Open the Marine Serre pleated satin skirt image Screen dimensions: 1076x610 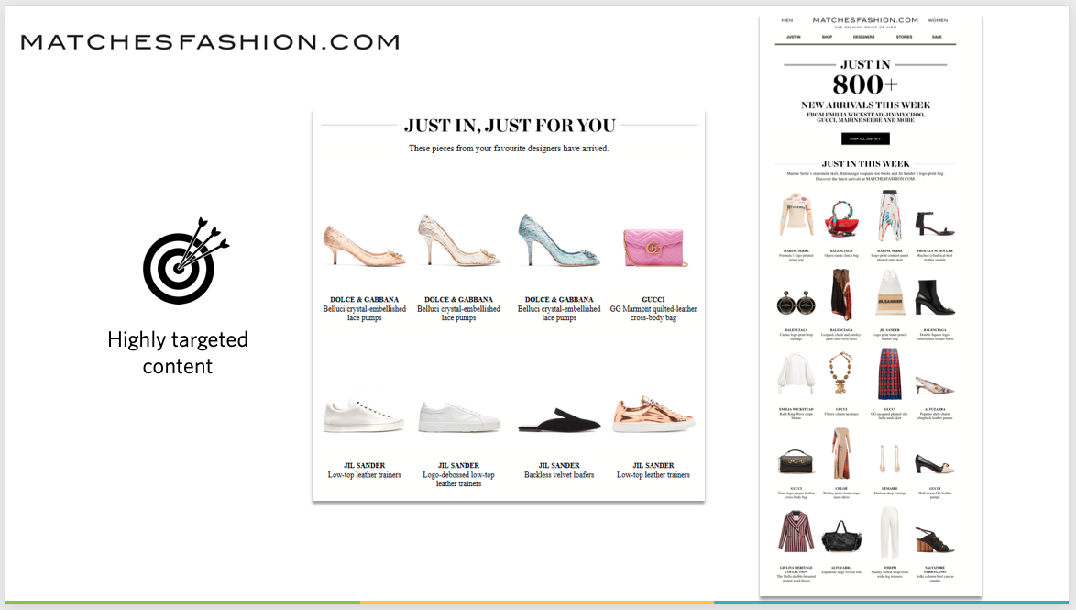(x=889, y=216)
